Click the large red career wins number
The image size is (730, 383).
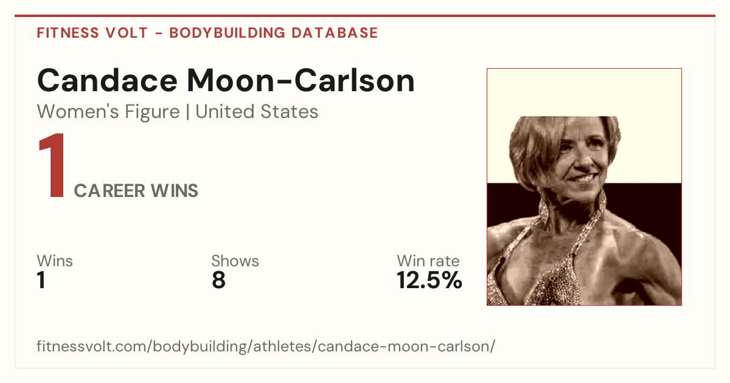point(52,167)
